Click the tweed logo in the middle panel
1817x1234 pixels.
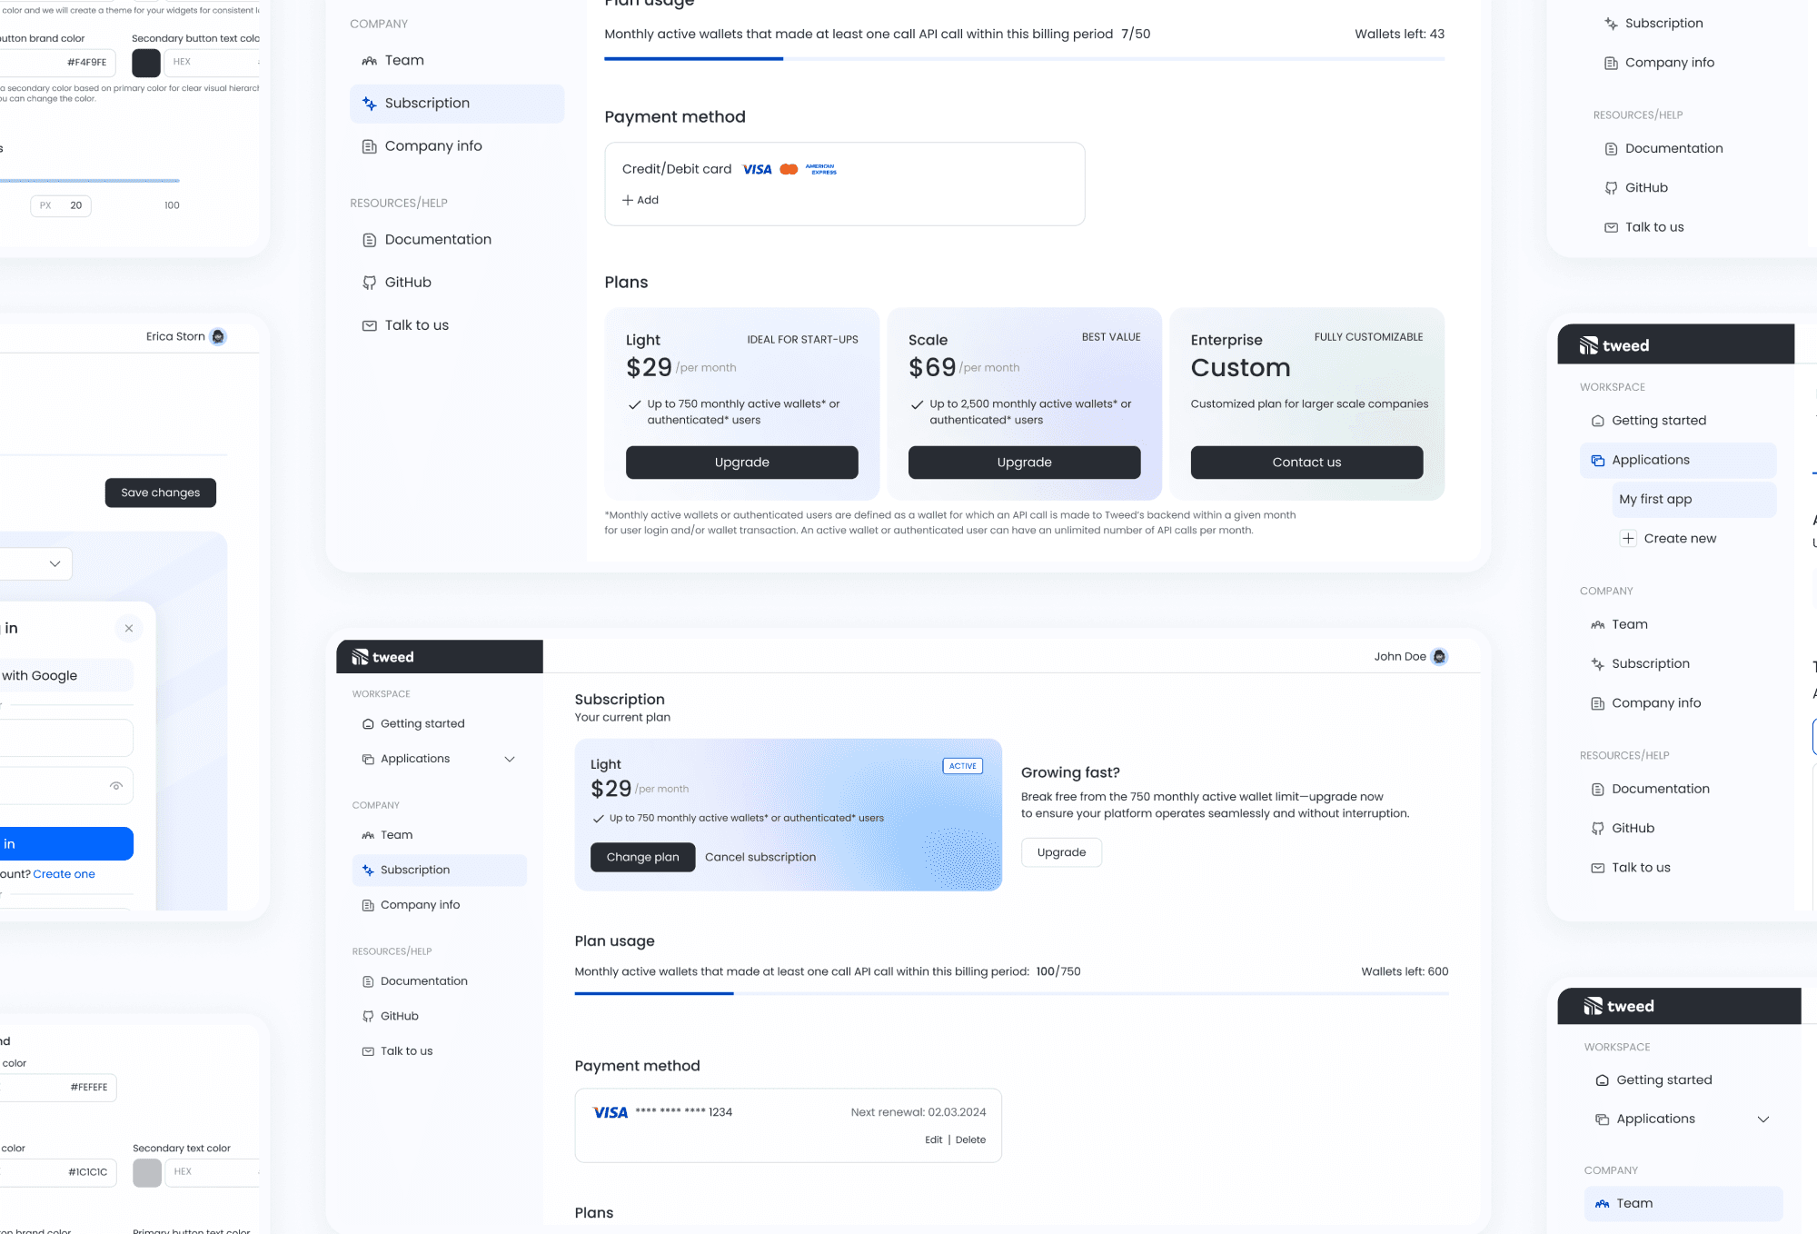point(383,657)
